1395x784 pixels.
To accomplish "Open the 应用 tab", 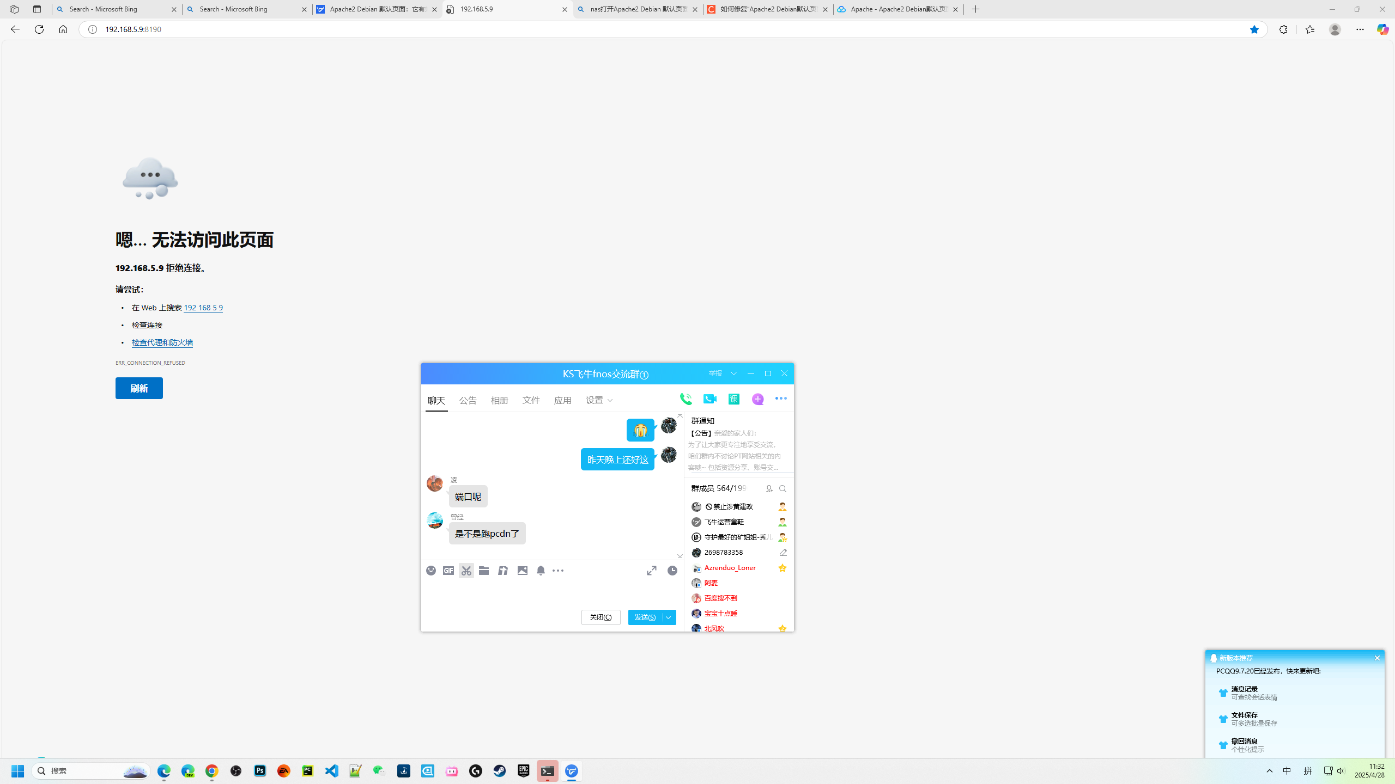I will click(563, 401).
